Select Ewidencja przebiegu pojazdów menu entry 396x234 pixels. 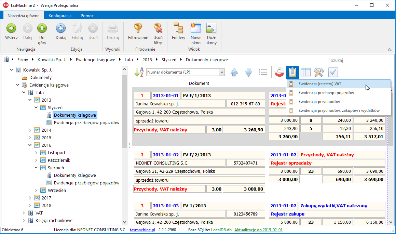coord(326,93)
